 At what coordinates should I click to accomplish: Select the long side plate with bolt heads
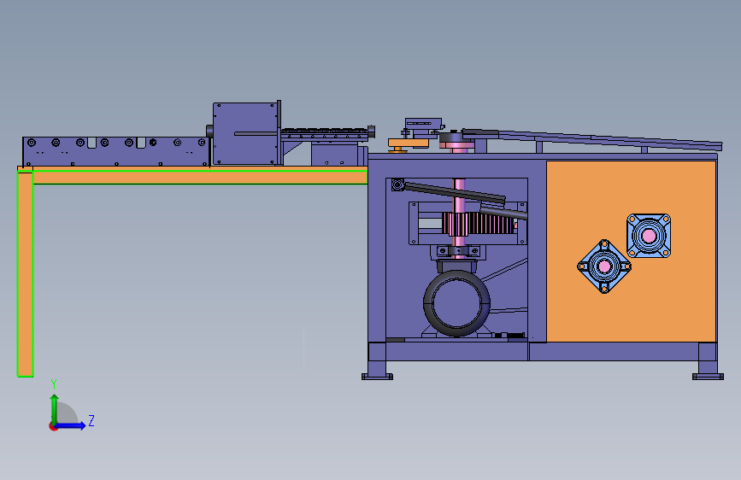115,152
